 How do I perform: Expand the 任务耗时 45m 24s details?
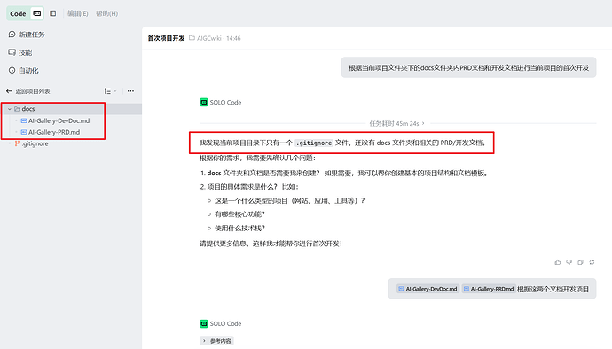click(x=397, y=124)
